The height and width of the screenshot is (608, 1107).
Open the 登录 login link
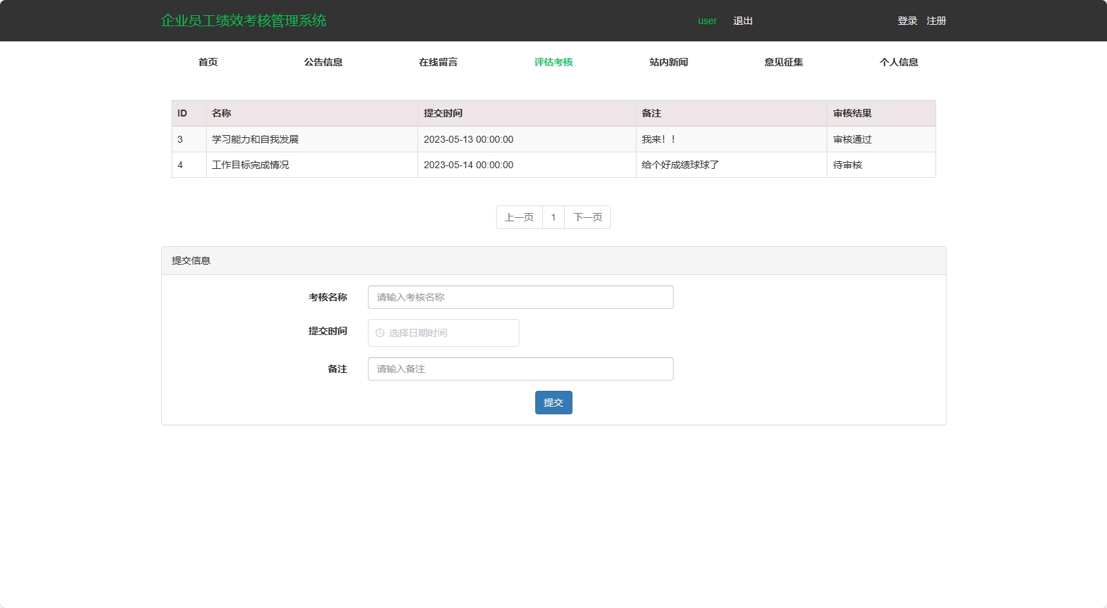click(907, 21)
